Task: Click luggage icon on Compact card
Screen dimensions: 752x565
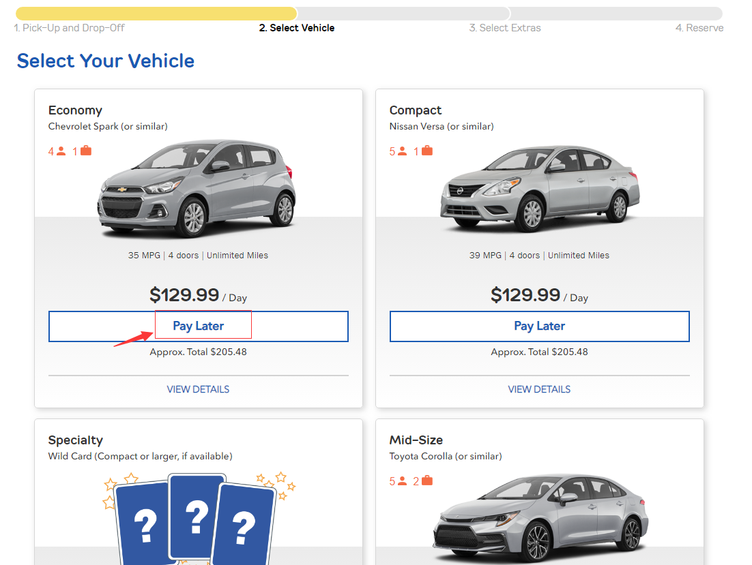Action: 427,151
